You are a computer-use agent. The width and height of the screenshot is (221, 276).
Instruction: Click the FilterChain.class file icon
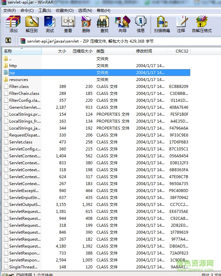coord(6,94)
